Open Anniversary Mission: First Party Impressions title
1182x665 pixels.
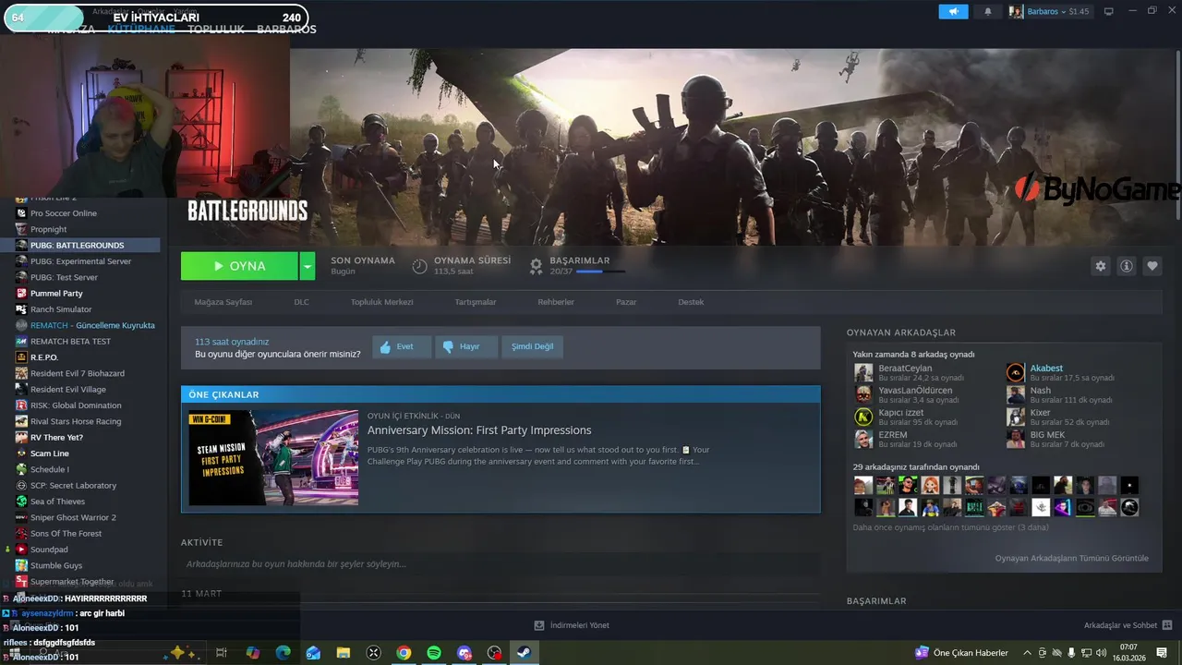click(479, 430)
